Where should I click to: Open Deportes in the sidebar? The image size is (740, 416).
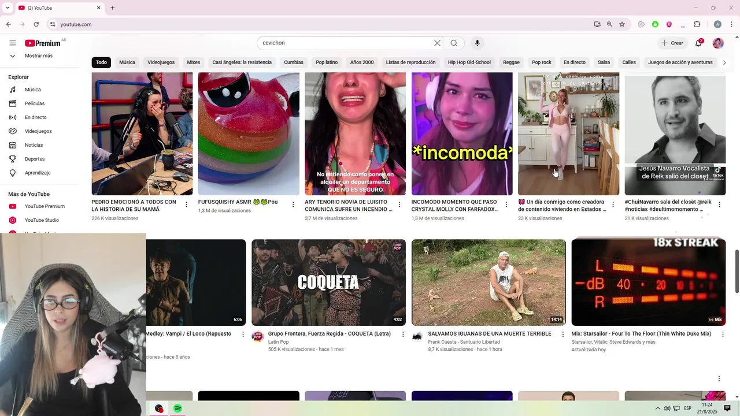click(x=35, y=159)
